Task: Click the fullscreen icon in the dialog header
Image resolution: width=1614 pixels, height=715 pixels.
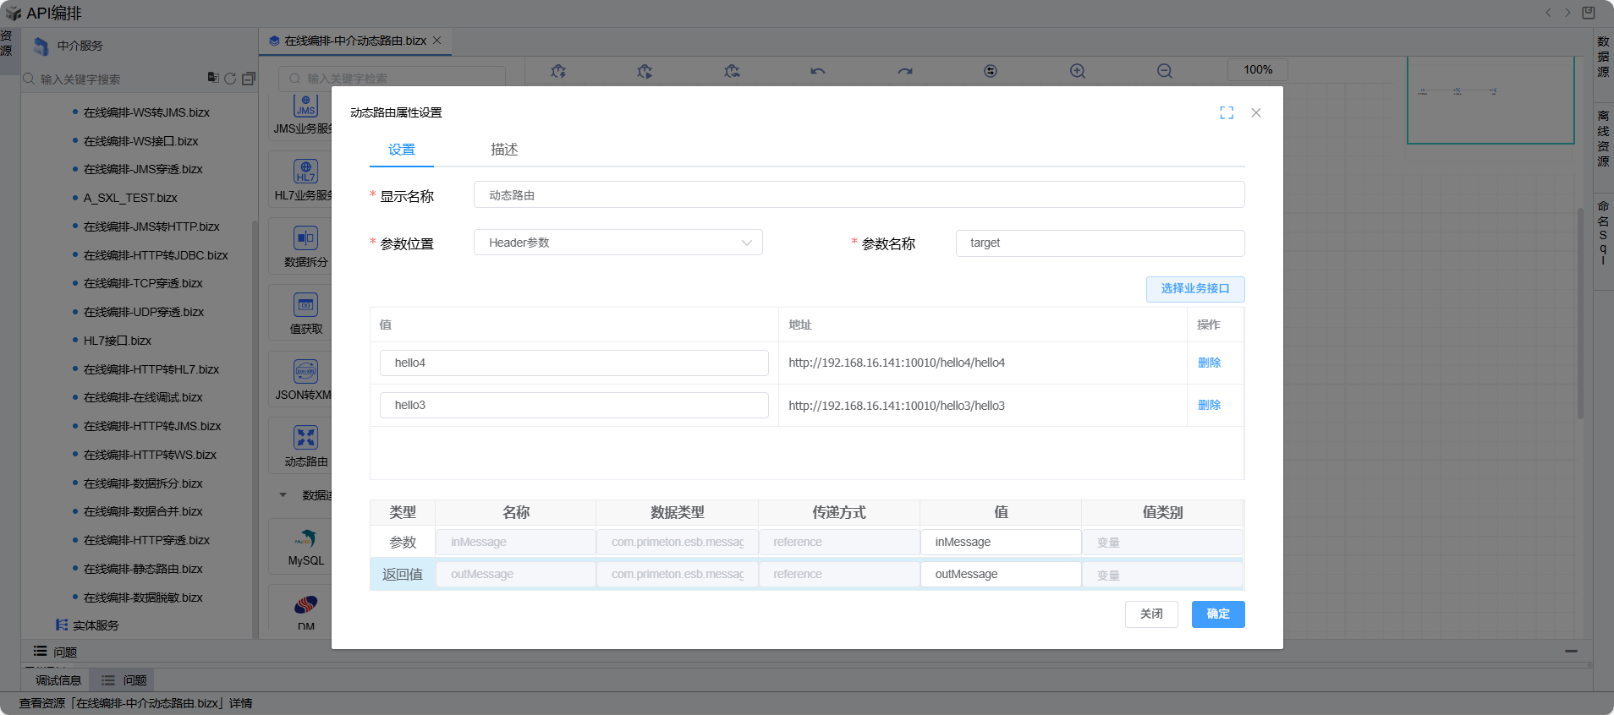Action: click(x=1227, y=113)
